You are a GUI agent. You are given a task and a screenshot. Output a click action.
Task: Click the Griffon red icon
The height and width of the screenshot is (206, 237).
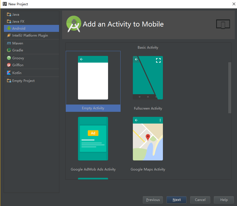pyautogui.click(x=9, y=65)
